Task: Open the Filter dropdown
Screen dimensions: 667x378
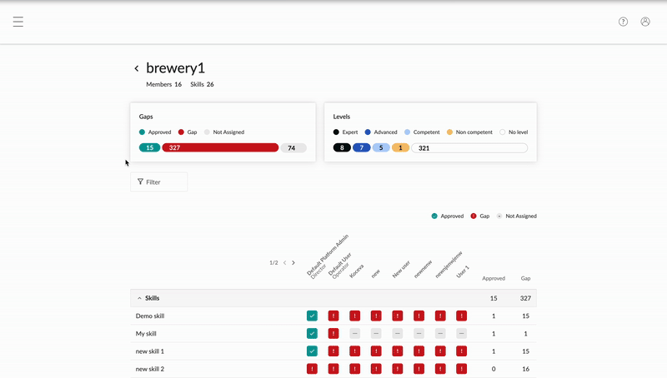Action: click(158, 182)
